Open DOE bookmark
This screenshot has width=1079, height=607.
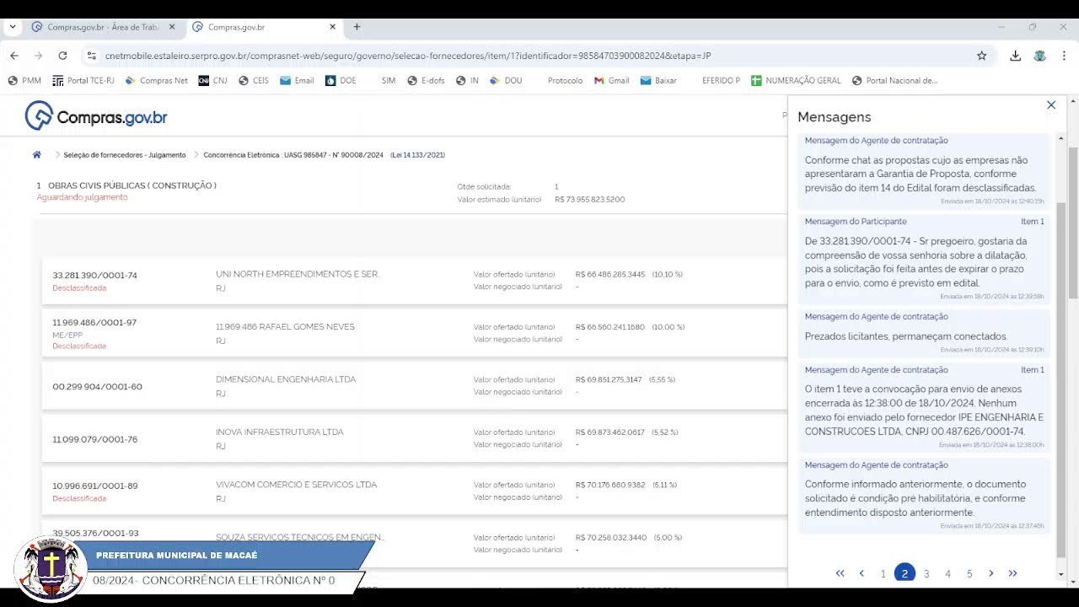click(x=341, y=81)
